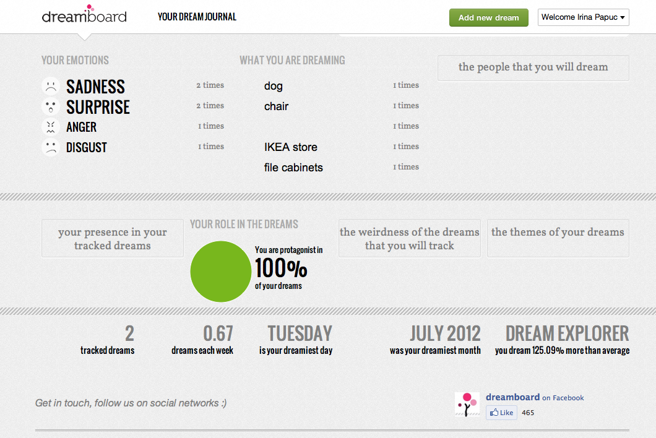Open the Welcome Irina Papuc dropdown
Screen dimensions: 656x438
583,17
